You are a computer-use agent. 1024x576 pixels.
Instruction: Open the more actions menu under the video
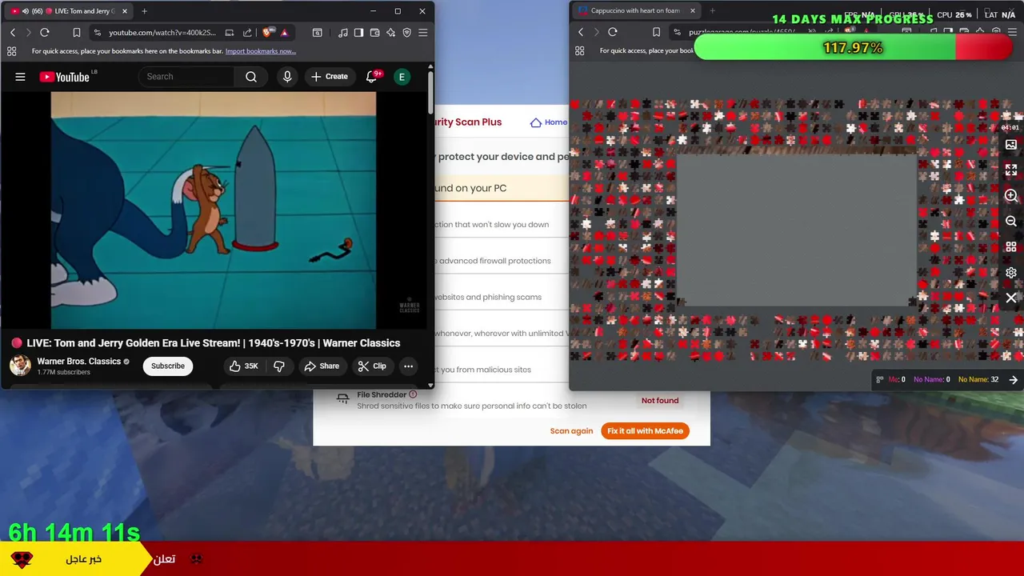[x=408, y=366]
